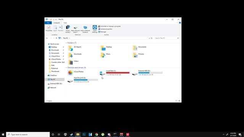Viewport: 244px width, 137px height.
Task: Open the Documents folder in Folders section
Action: pos(135,48)
